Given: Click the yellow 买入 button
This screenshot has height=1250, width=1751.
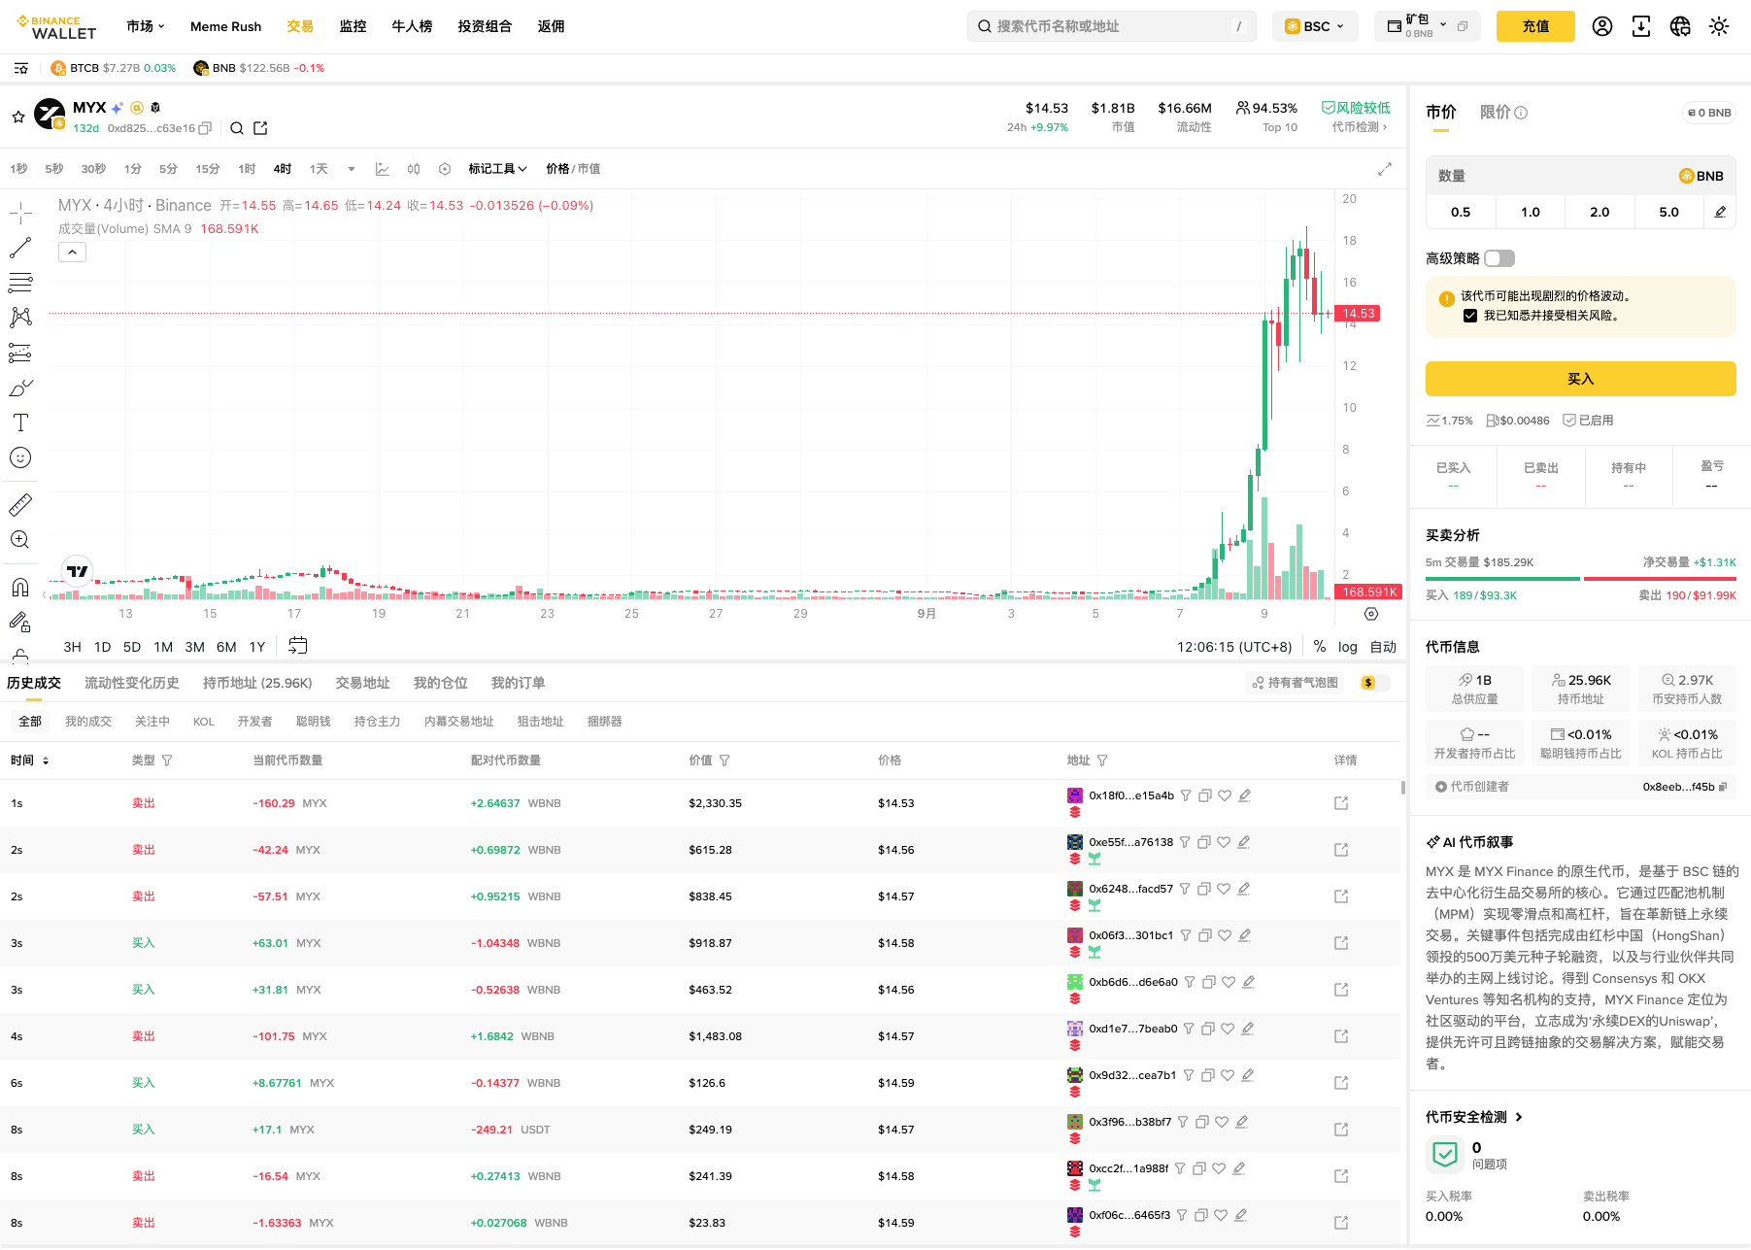Looking at the screenshot, I should (x=1580, y=379).
